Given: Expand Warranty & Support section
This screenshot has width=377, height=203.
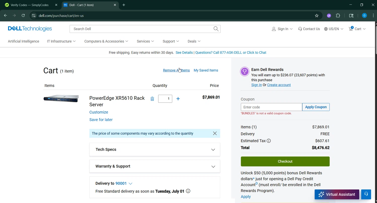Looking at the screenshot, I should (155, 166).
